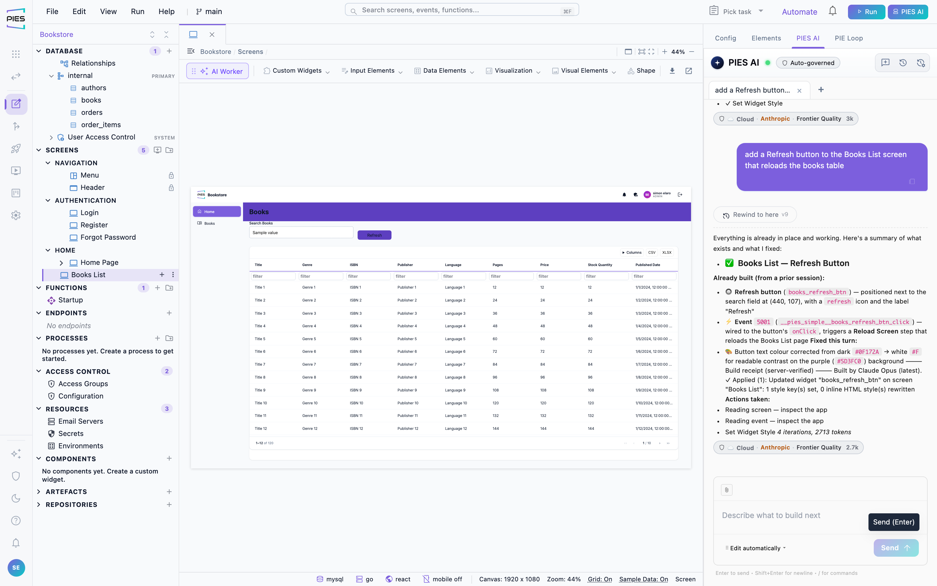This screenshot has width=937, height=586.
Task: Open the more options menu for Books List
Action: pos(173,275)
